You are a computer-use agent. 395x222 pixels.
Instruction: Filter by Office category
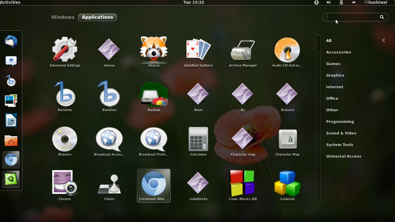click(x=332, y=98)
